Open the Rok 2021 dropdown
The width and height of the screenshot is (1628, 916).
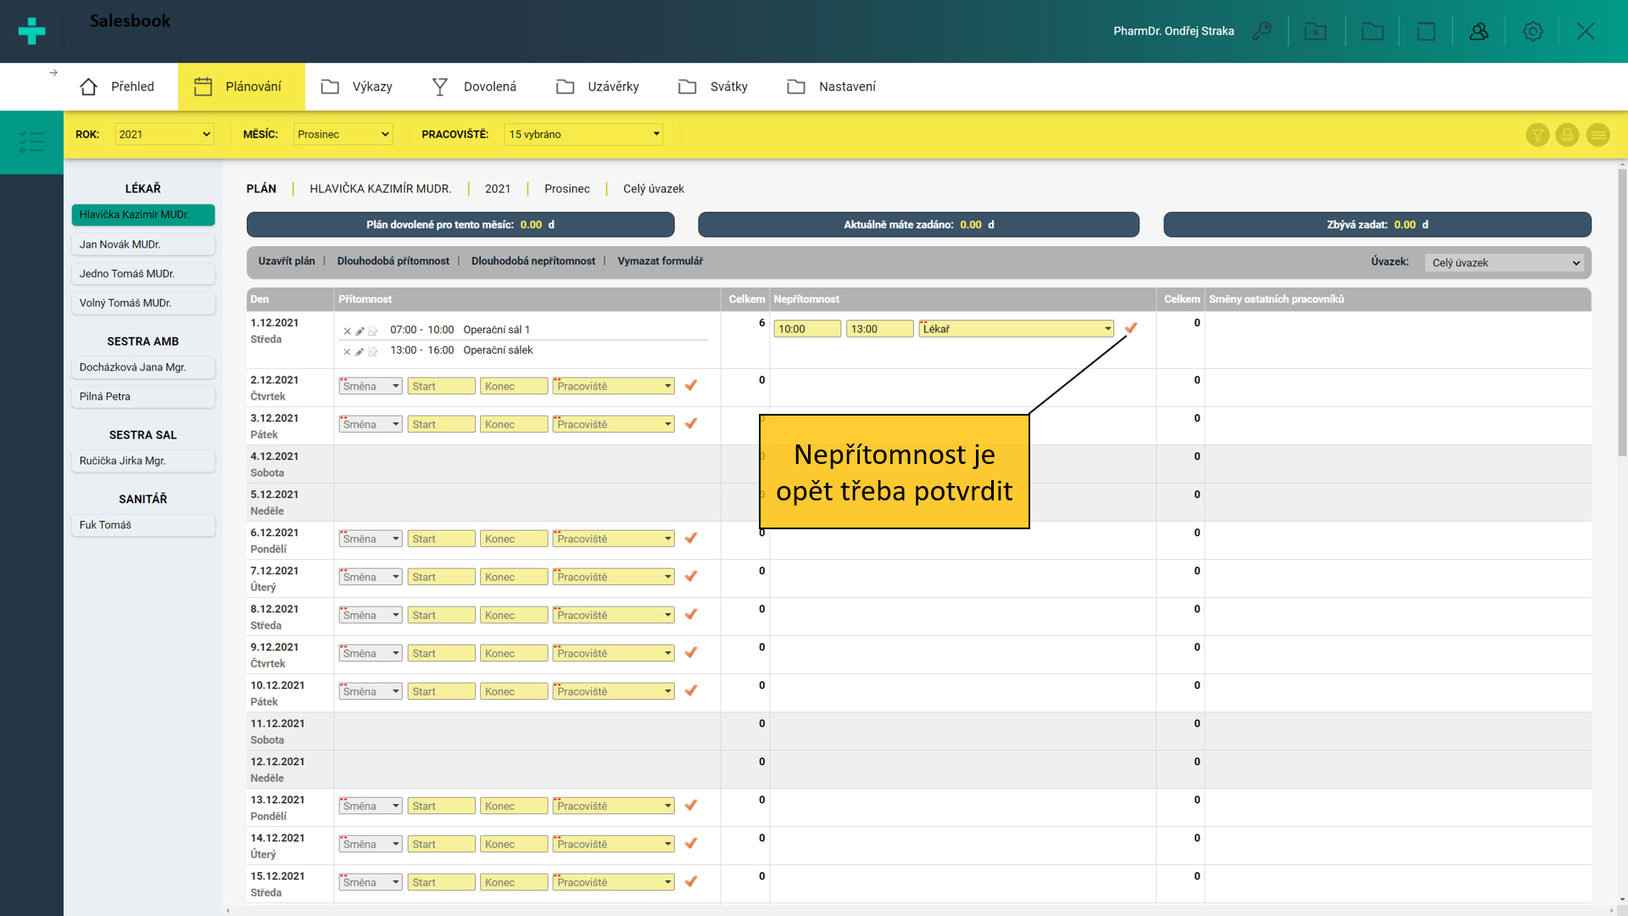point(164,134)
